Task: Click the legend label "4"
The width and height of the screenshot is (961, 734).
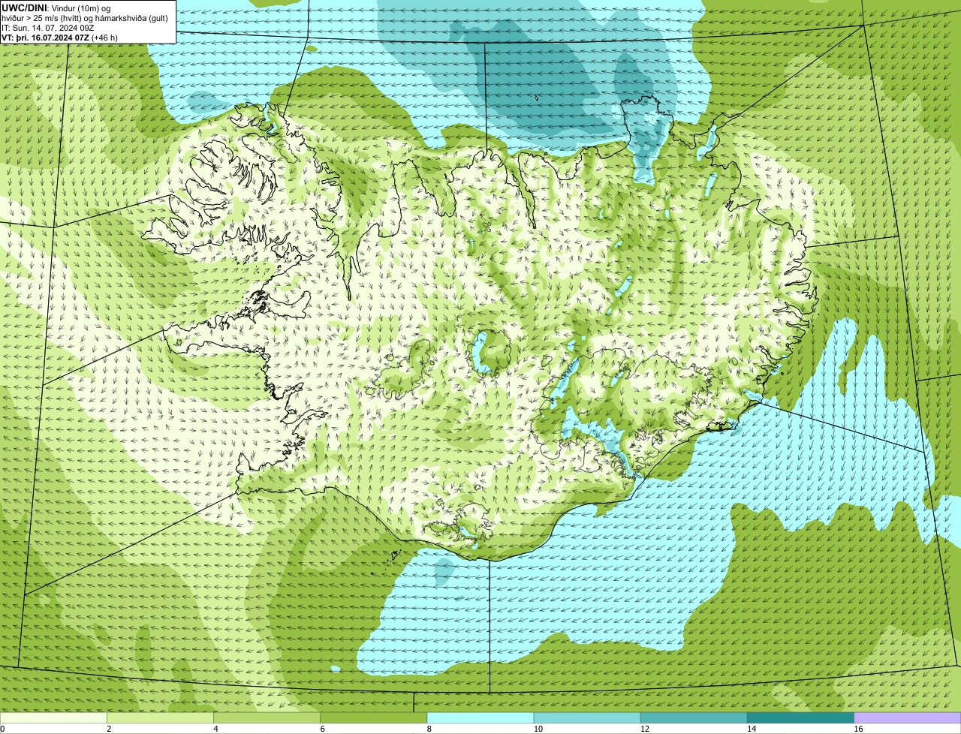Action: tap(215, 729)
